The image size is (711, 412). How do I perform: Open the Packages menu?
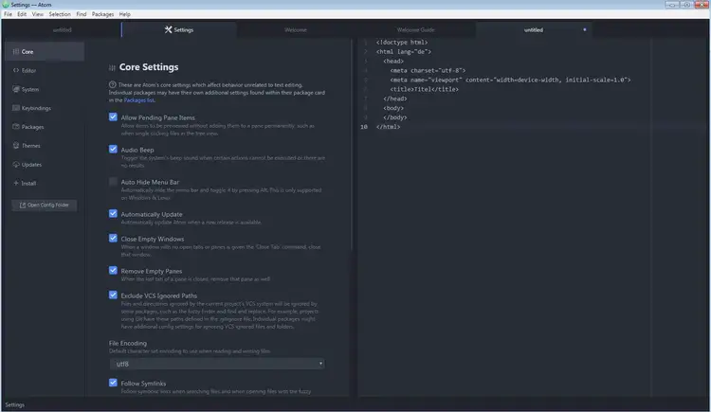pos(103,14)
